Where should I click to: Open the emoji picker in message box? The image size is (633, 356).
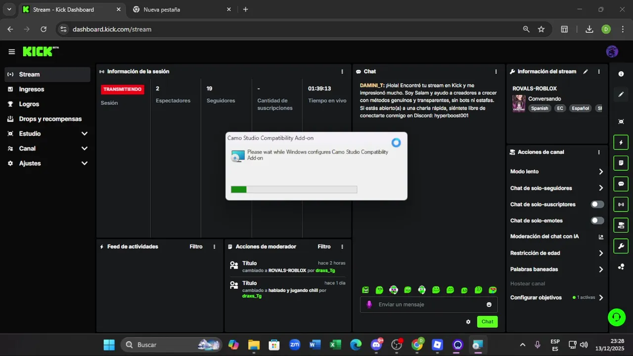[x=489, y=305]
